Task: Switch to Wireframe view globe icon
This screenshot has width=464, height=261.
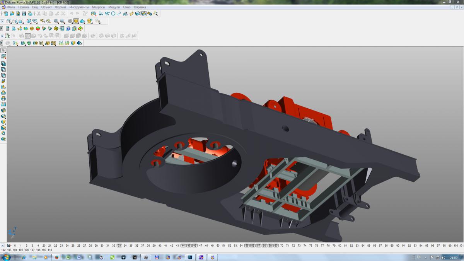Action: click(x=70, y=21)
